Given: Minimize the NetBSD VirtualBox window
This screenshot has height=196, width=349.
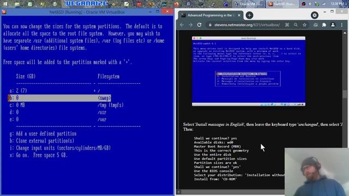Looking at the screenshot, I should pyautogui.click(x=151, y=11).
